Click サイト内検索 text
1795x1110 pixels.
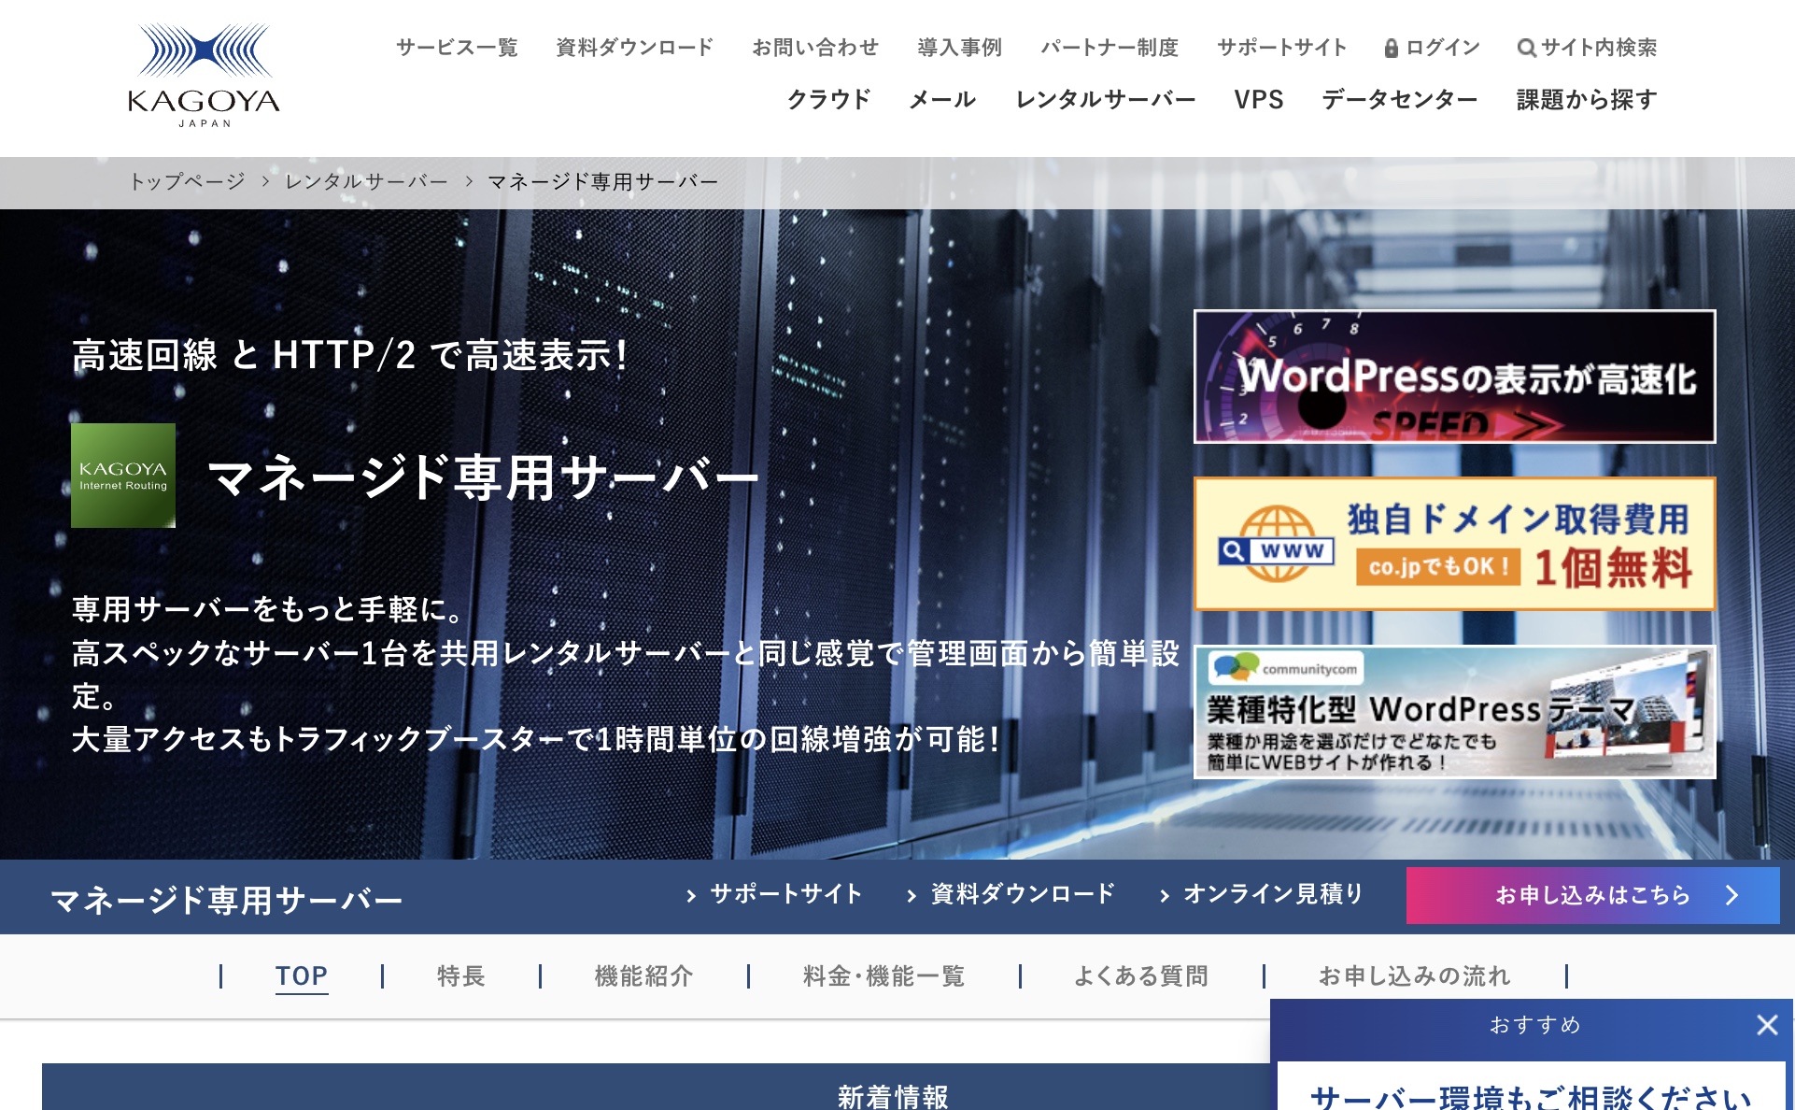[x=1599, y=48]
